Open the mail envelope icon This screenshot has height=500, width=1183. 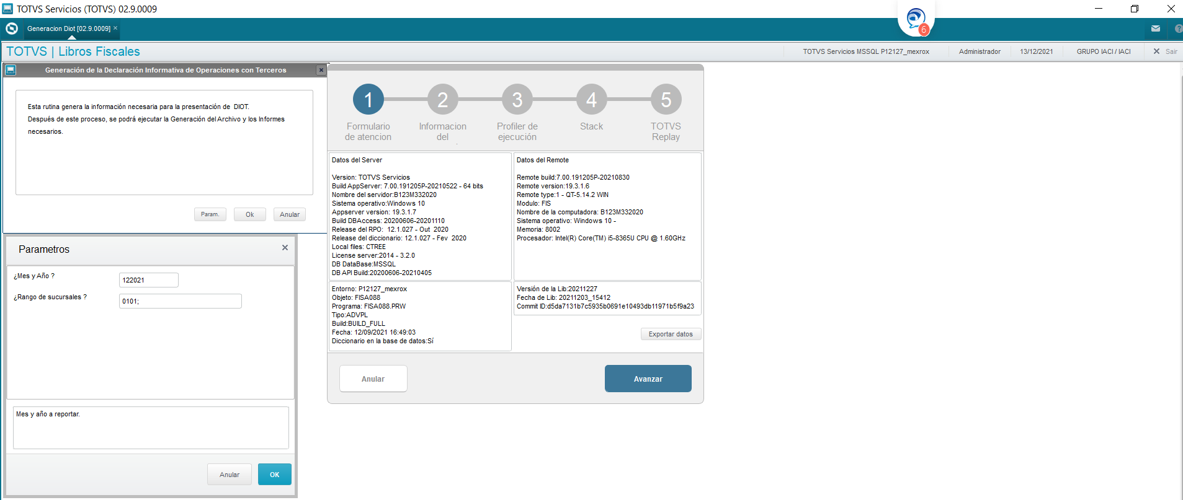click(1156, 29)
